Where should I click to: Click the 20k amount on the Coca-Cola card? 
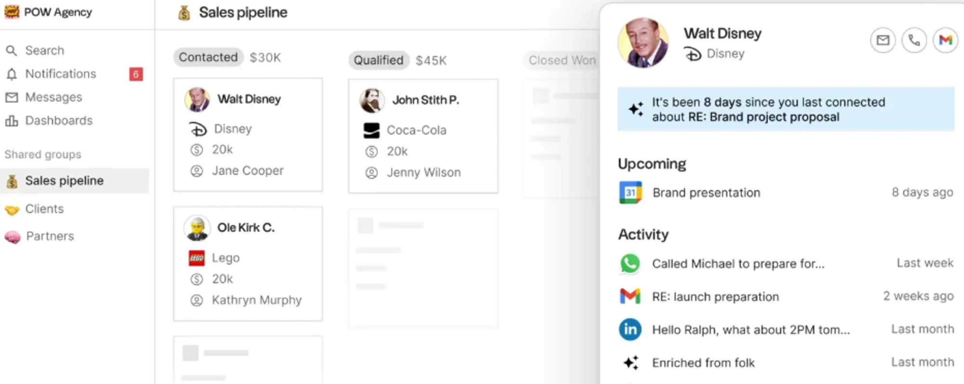pyautogui.click(x=397, y=152)
